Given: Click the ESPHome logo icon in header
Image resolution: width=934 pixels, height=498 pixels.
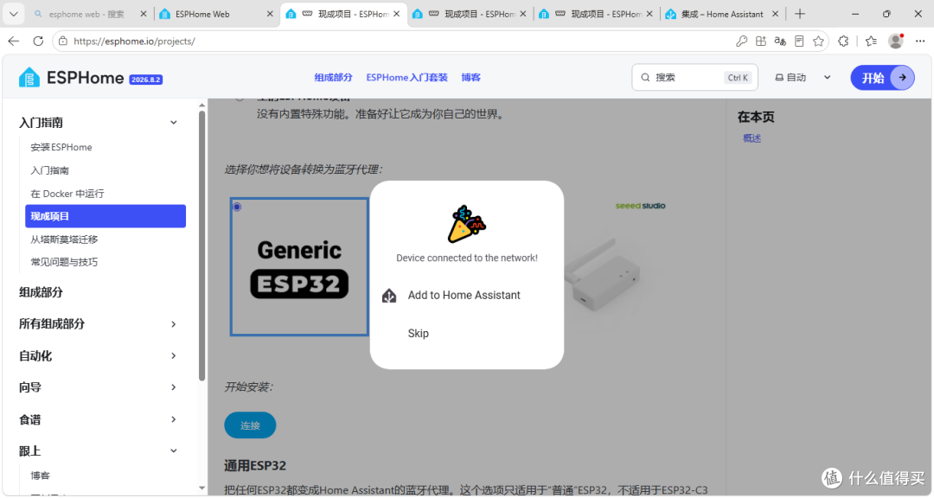Looking at the screenshot, I should (29, 78).
